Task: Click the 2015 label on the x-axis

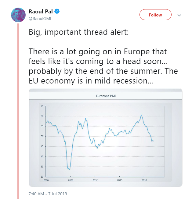Action: (119, 180)
